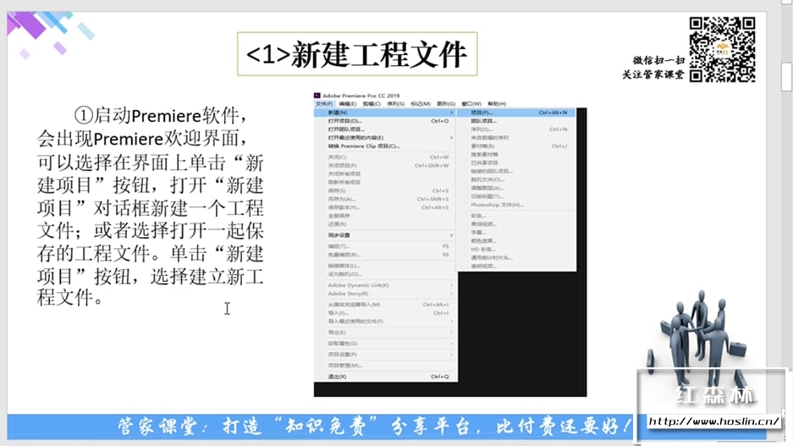The width and height of the screenshot is (793, 446).
Task: Click 从媒体浏览器导入(M) Ctrl+Alt+I entry
Action: pyautogui.click(x=386, y=305)
